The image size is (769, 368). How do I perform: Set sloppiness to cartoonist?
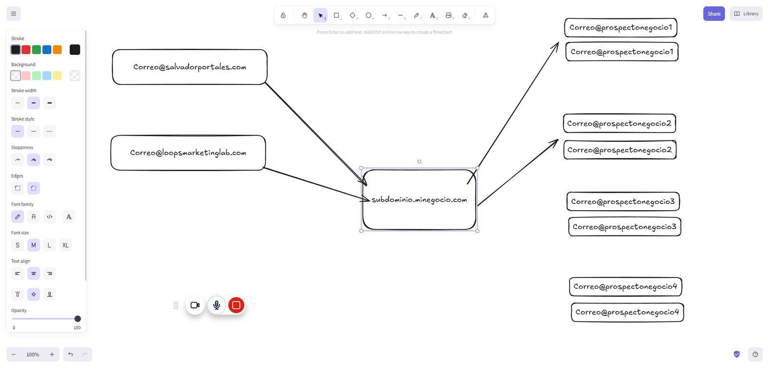tap(50, 160)
